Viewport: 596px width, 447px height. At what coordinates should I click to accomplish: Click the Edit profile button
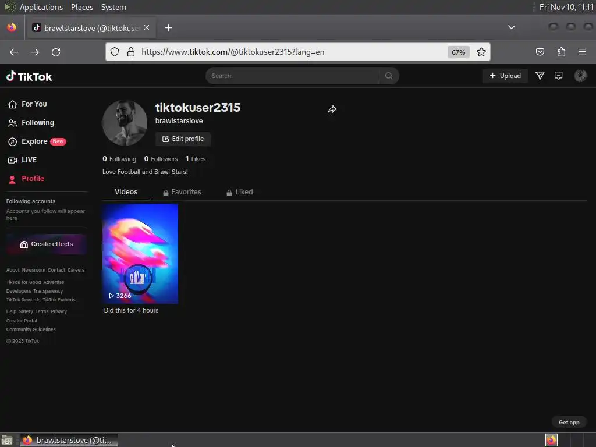pos(183,139)
